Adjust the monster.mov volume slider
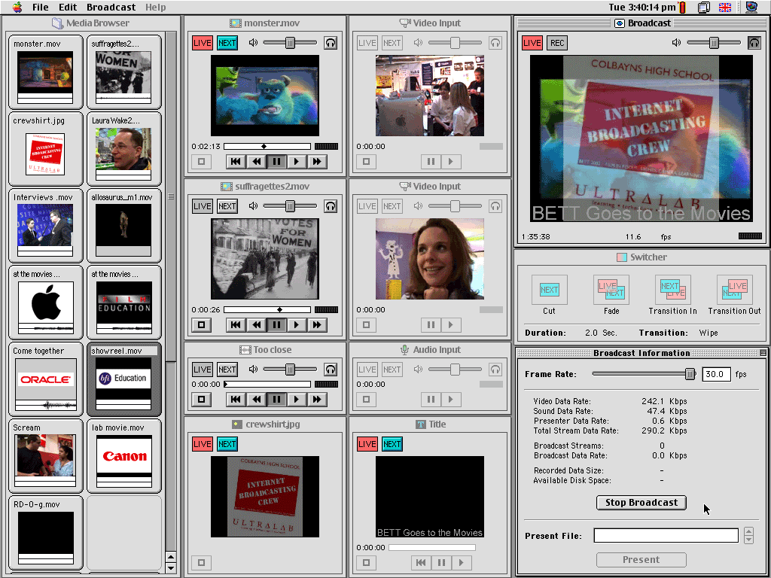The image size is (771, 578). click(290, 43)
